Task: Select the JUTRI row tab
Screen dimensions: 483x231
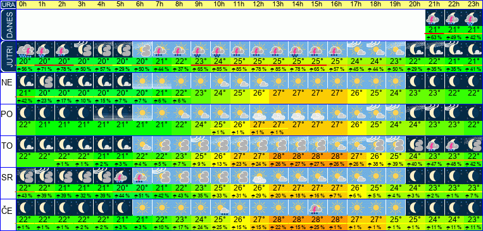Action: click(x=8, y=56)
